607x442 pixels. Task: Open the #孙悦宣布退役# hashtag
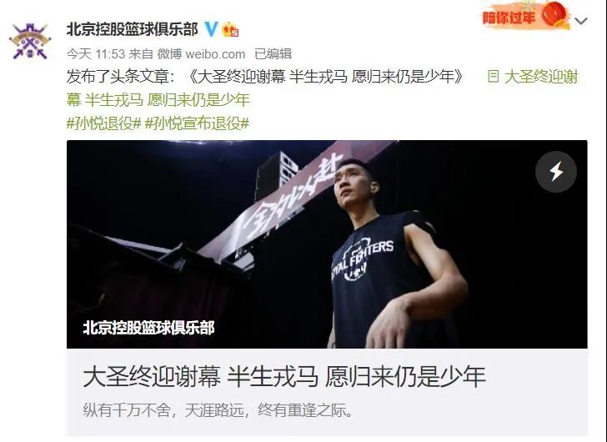[197, 123]
